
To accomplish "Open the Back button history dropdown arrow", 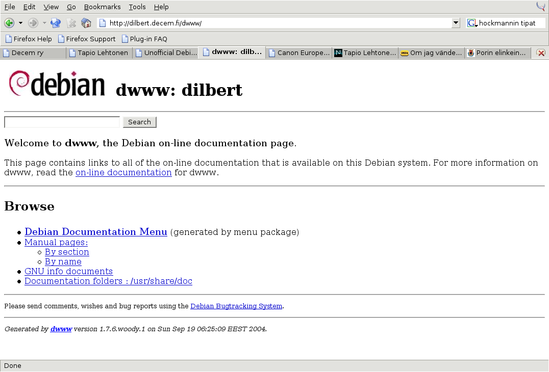I will [x=20, y=23].
